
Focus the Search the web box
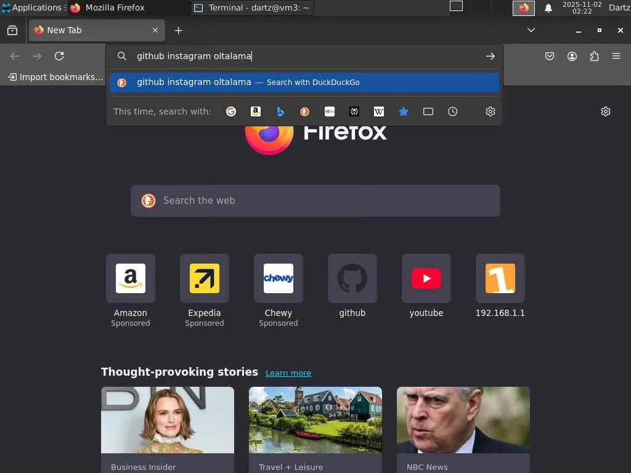[x=315, y=201]
